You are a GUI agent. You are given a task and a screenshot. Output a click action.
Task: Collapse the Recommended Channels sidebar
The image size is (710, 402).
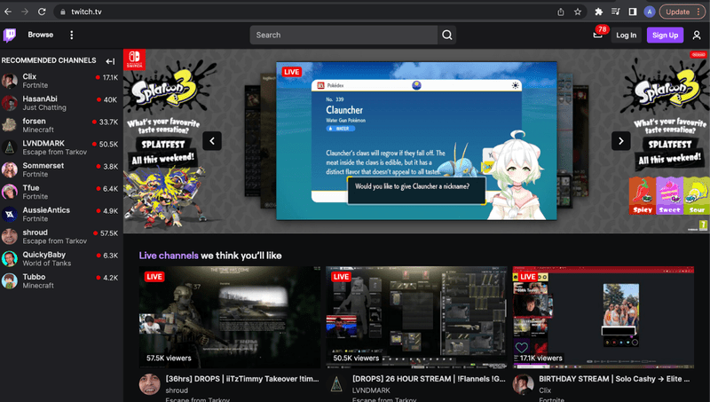click(x=110, y=61)
